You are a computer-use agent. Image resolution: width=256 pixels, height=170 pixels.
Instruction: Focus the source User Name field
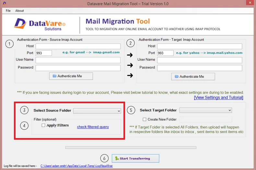click(78, 60)
